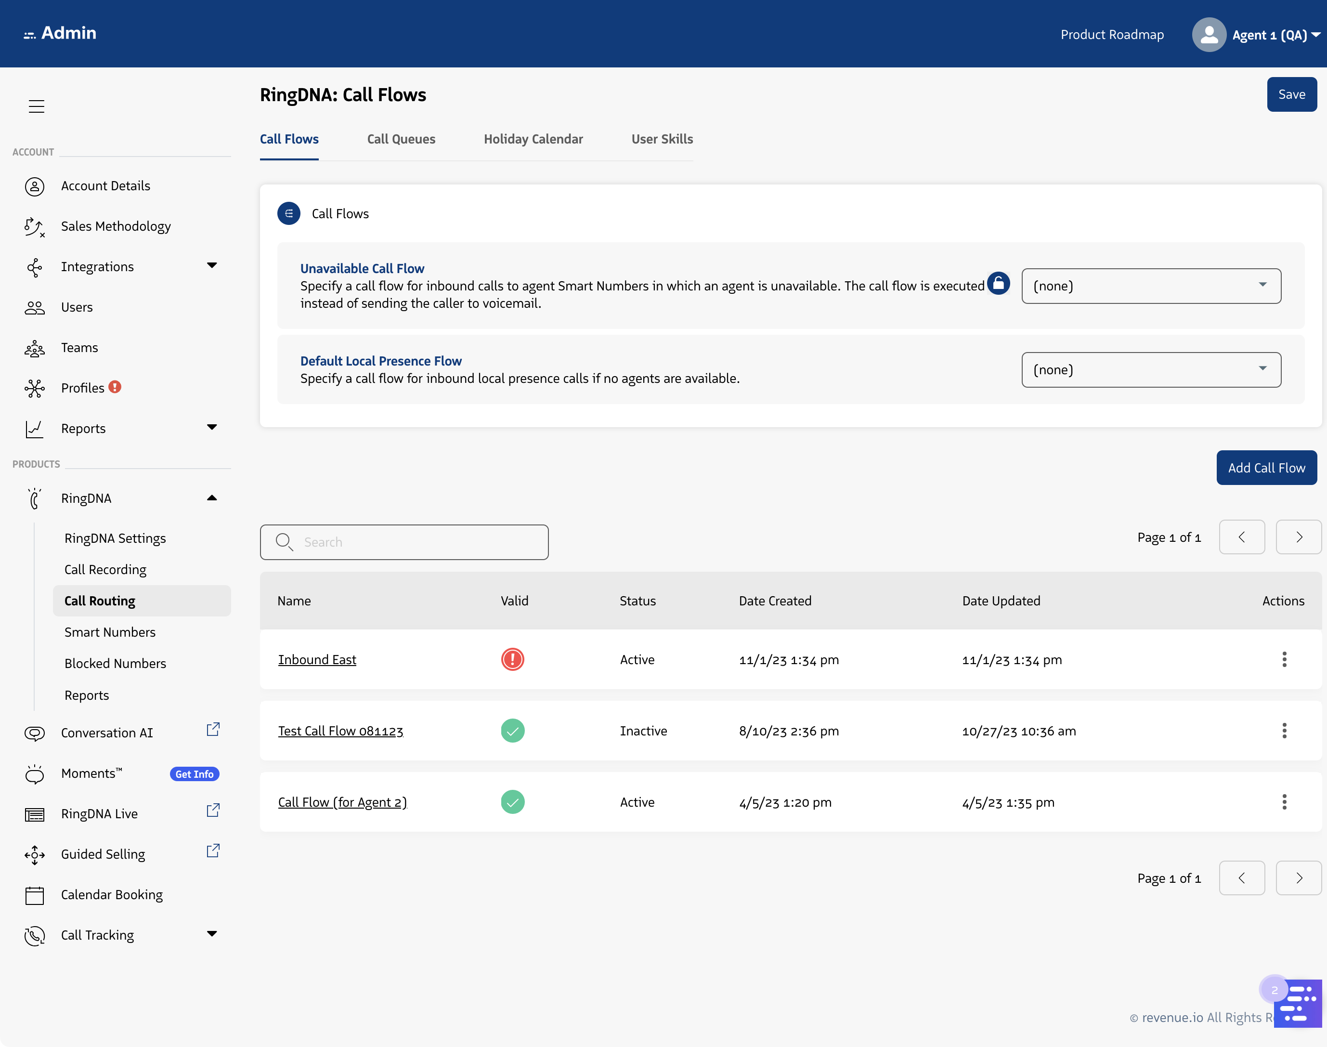The image size is (1327, 1047).
Task: Click the red invalid icon for Inbound East
Action: point(512,660)
